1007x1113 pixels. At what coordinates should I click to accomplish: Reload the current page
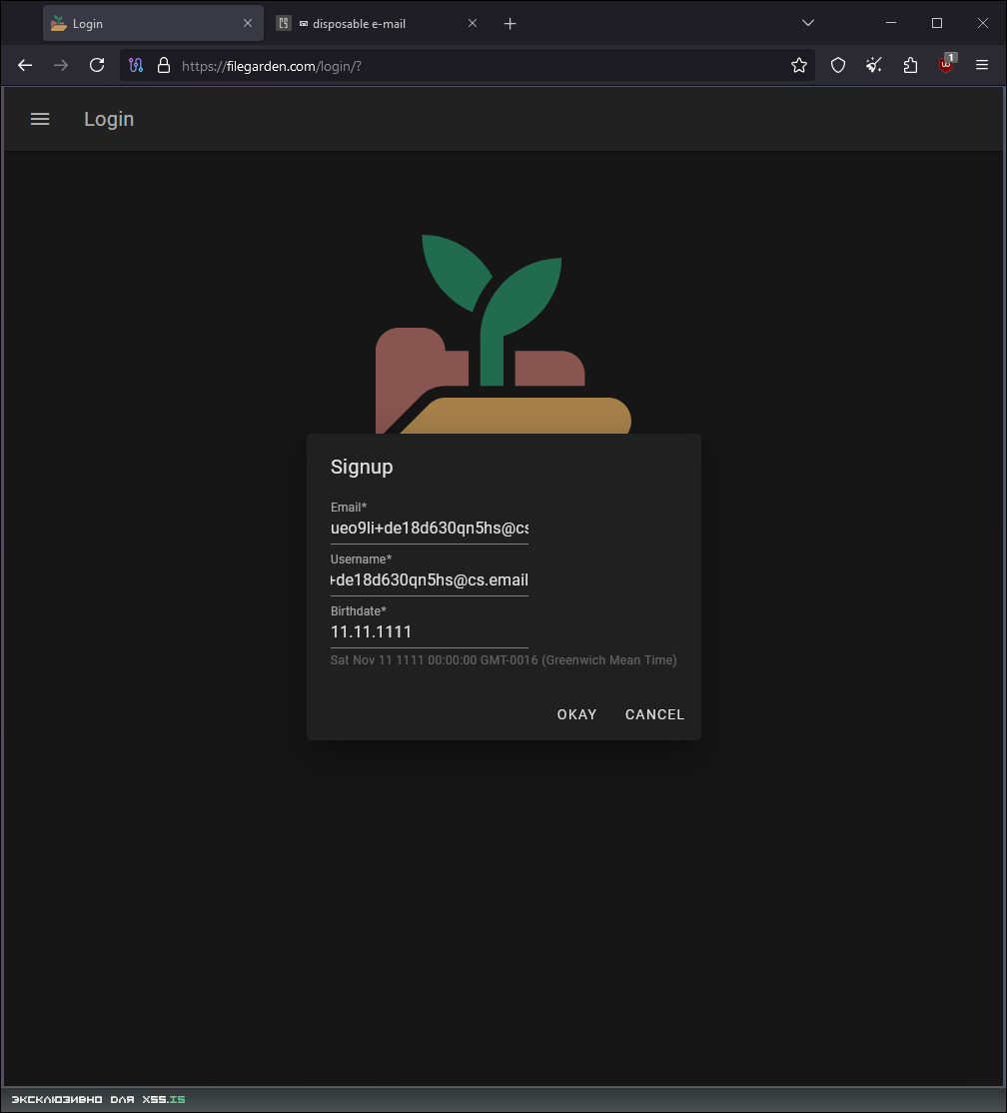(97, 65)
